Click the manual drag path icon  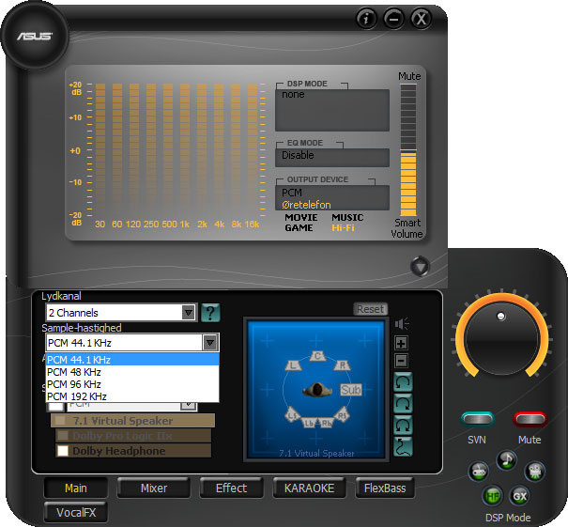tap(403, 446)
